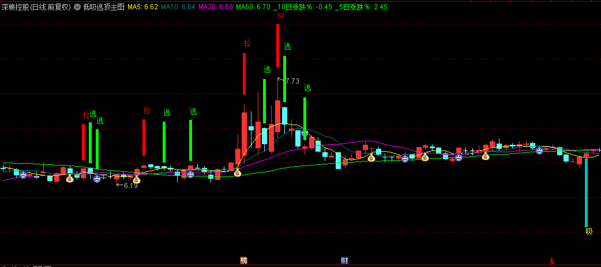Click the rightmost money bag icon
The width and height of the screenshot is (601, 267).
(486, 156)
